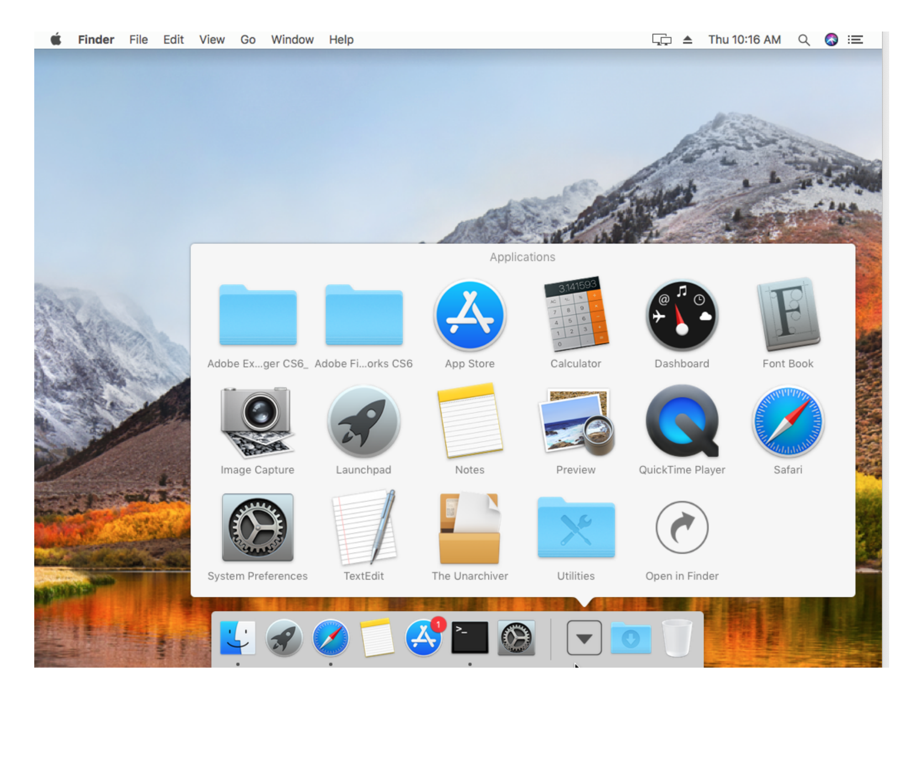
Task: Click Open in Finder arrow
Action: click(x=682, y=528)
